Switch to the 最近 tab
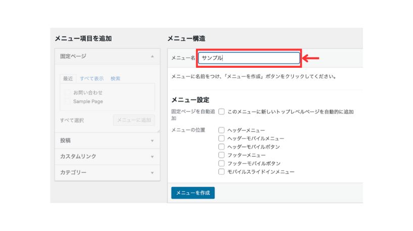 (68, 78)
